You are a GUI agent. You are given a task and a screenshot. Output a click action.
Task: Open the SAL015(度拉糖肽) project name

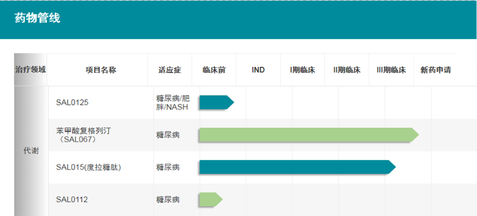89,167
